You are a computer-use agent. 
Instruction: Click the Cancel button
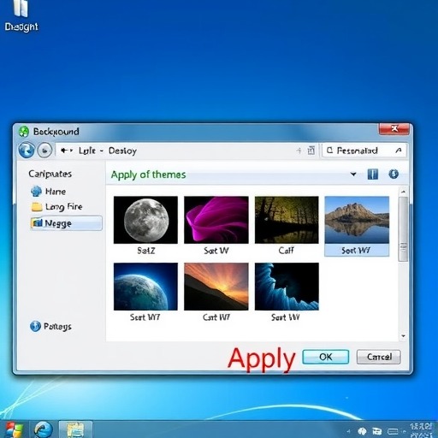(379, 357)
